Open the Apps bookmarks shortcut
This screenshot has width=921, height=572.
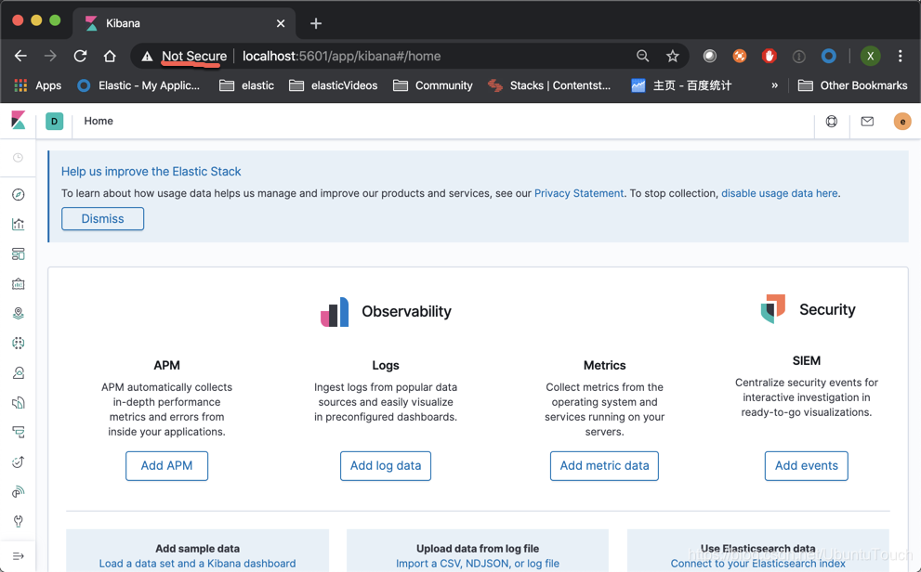coord(37,85)
